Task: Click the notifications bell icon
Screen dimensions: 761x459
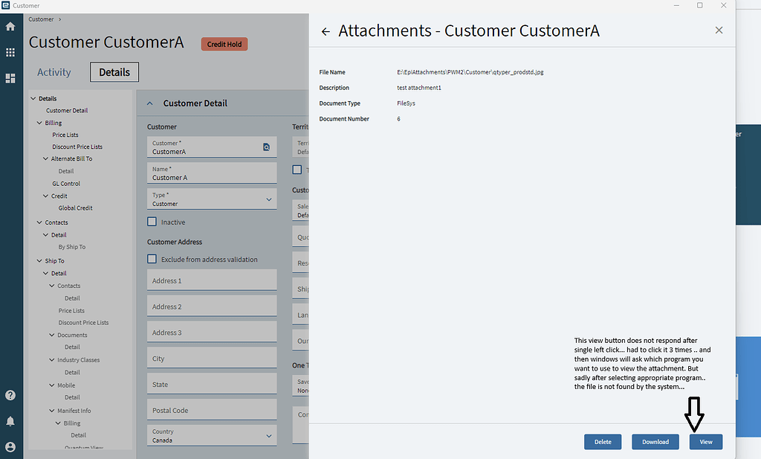Action: pyautogui.click(x=10, y=420)
